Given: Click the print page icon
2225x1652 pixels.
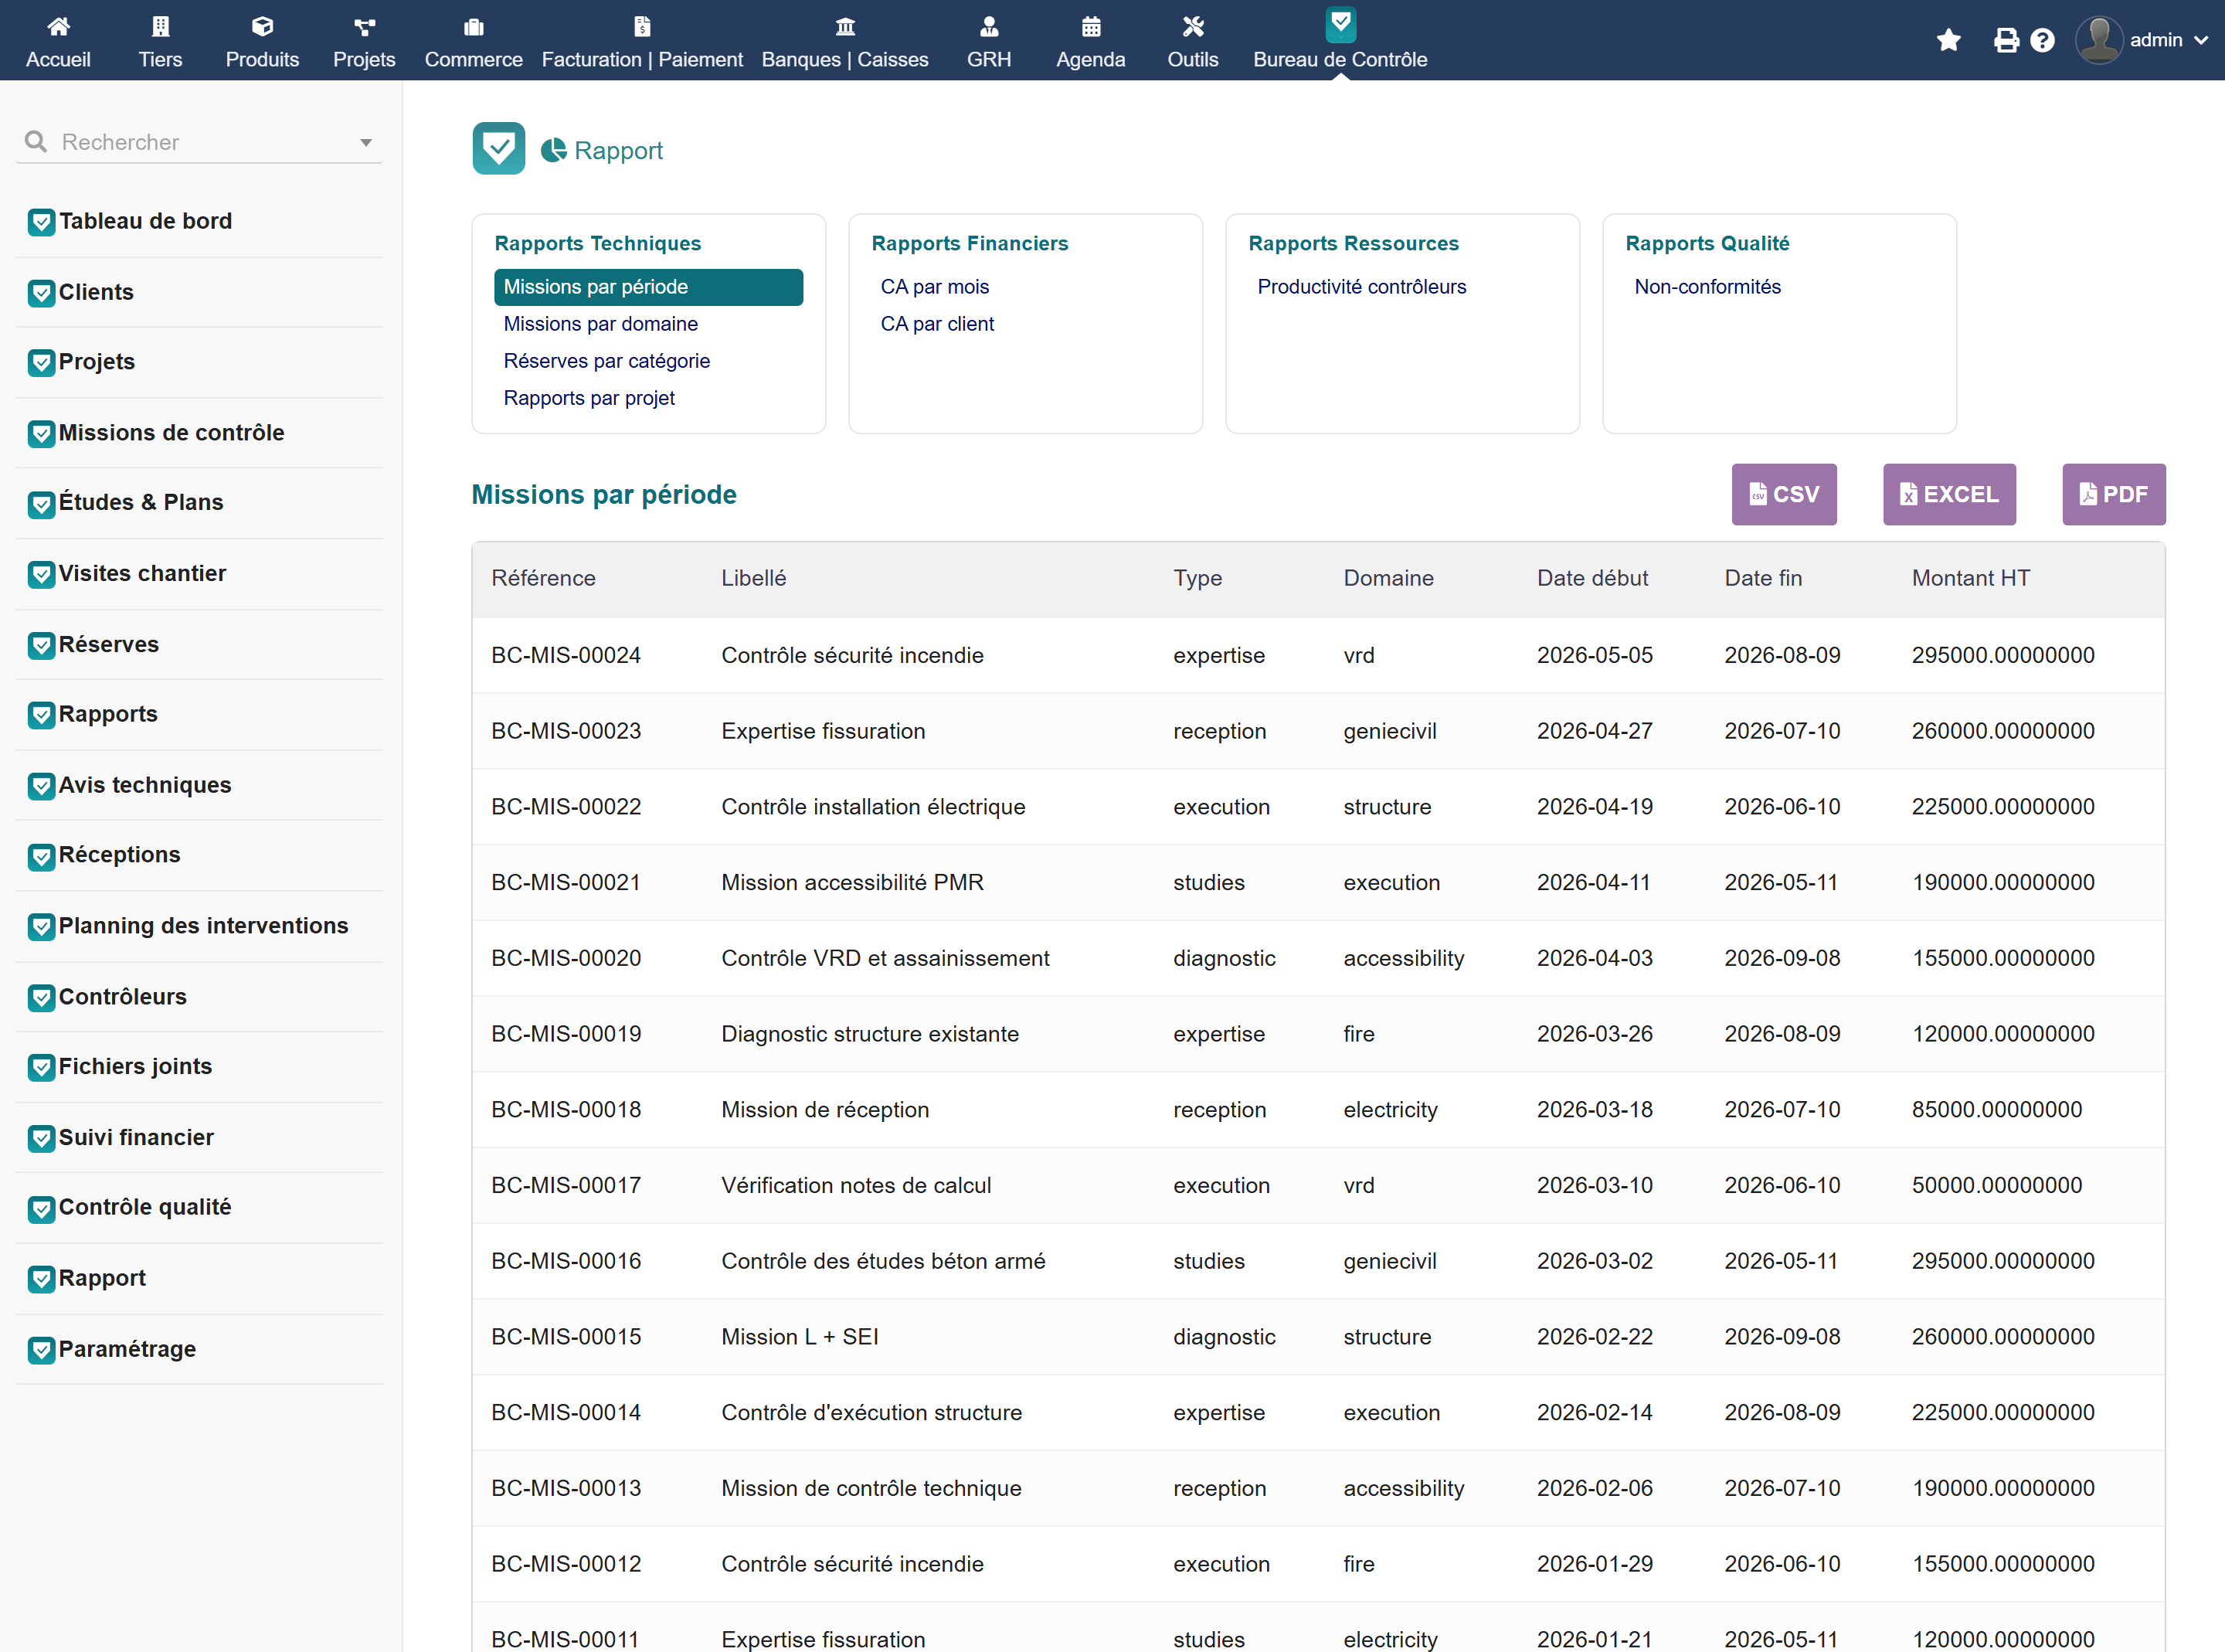Looking at the screenshot, I should tap(2005, 40).
